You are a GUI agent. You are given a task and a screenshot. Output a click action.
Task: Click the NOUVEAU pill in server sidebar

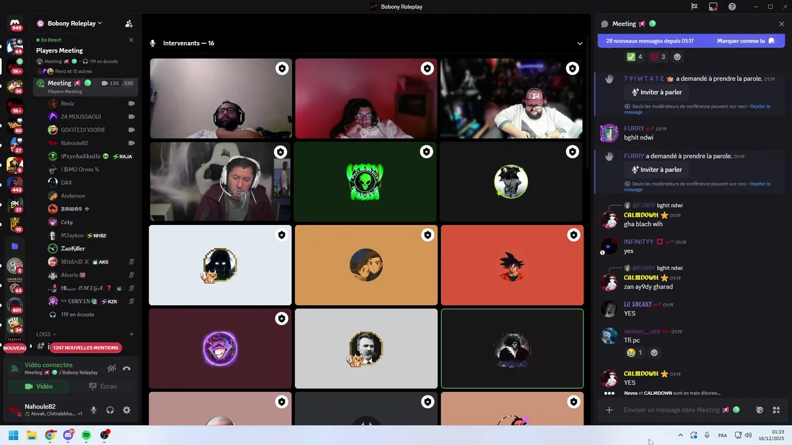(15, 348)
